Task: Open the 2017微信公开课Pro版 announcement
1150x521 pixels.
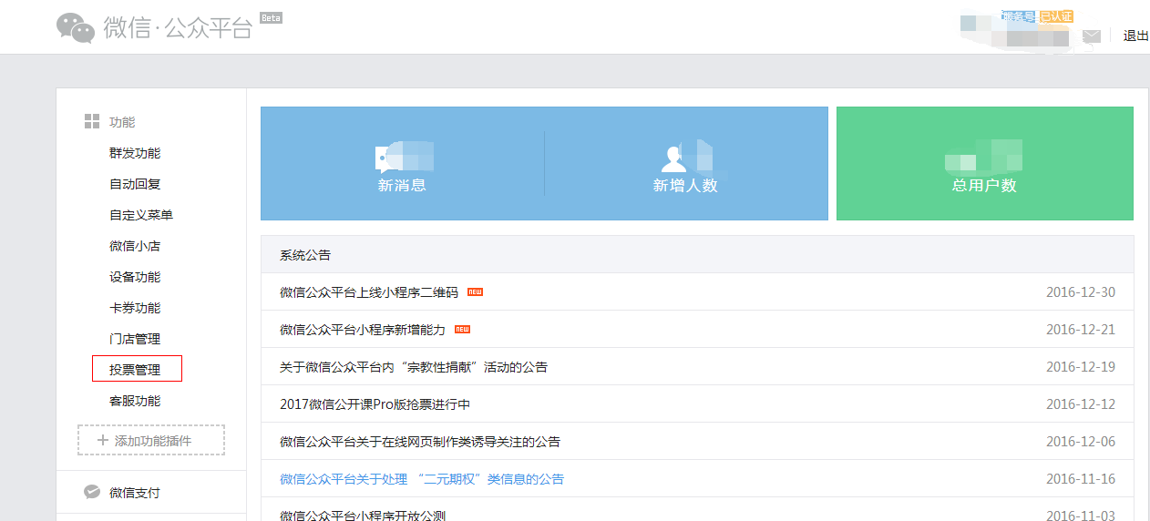Action: click(375, 404)
